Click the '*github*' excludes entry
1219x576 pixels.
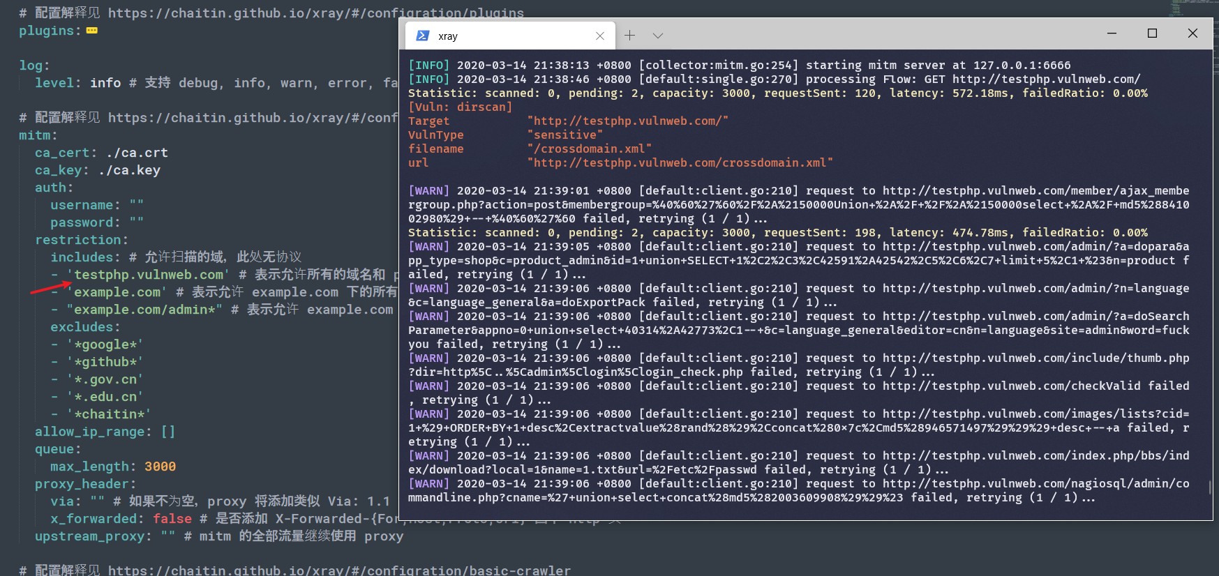tap(105, 362)
